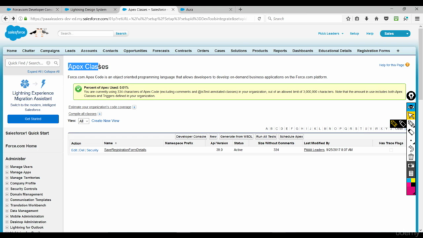Click the browser URL address bar
423x238 pixels.
pos(138,19)
